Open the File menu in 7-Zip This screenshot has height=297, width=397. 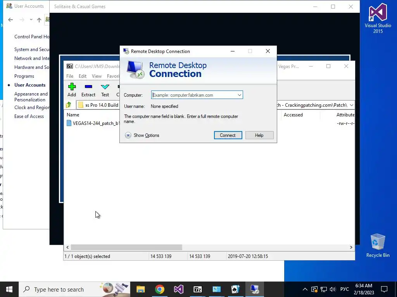(x=70, y=76)
